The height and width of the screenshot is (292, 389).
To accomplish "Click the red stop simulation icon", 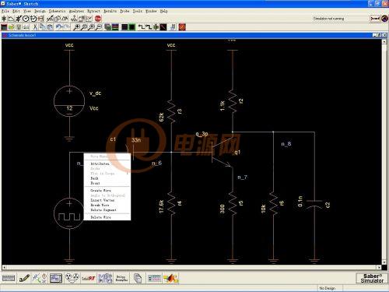I will tap(98, 19).
